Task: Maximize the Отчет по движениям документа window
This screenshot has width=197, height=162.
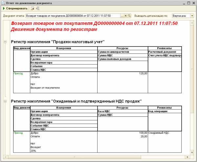Action: 189,3
